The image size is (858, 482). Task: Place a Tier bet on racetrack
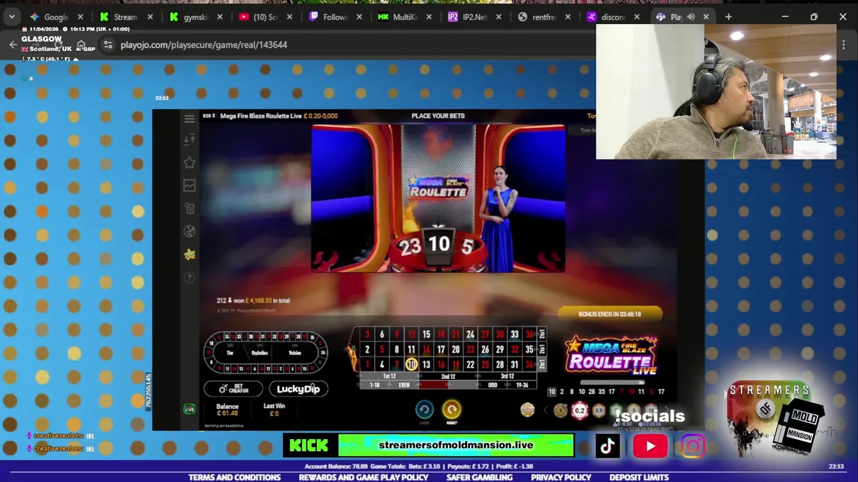coord(230,353)
